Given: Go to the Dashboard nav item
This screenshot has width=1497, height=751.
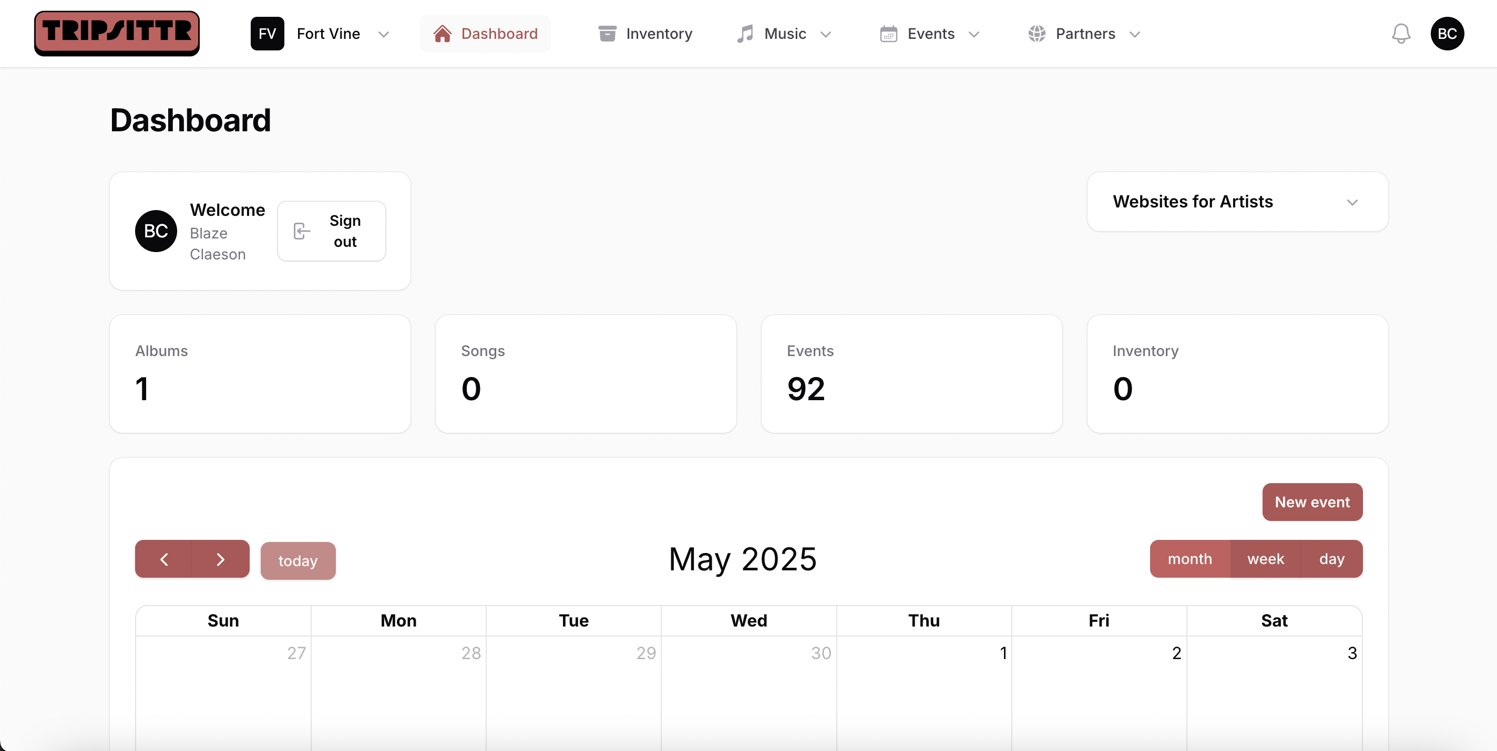Looking at the screenshot, I should [485, 34].
